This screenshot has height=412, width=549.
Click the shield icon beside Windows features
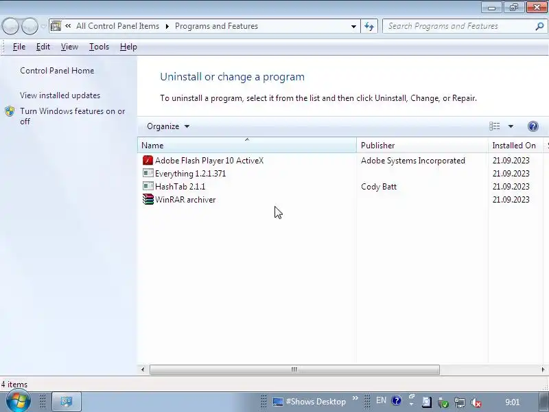pos(10,111)
